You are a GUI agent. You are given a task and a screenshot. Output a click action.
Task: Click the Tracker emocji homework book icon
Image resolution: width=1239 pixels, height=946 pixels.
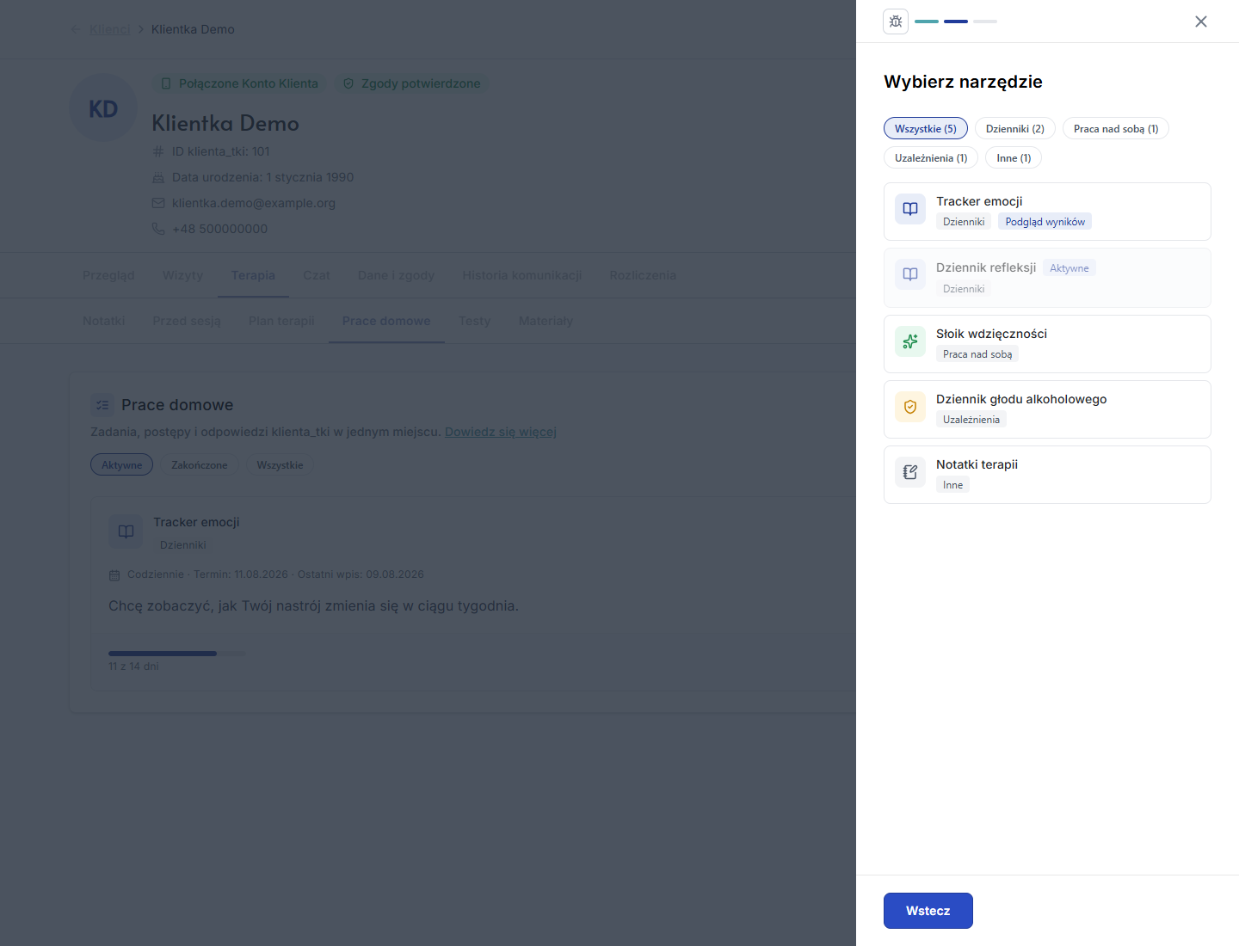click(126, 531)
